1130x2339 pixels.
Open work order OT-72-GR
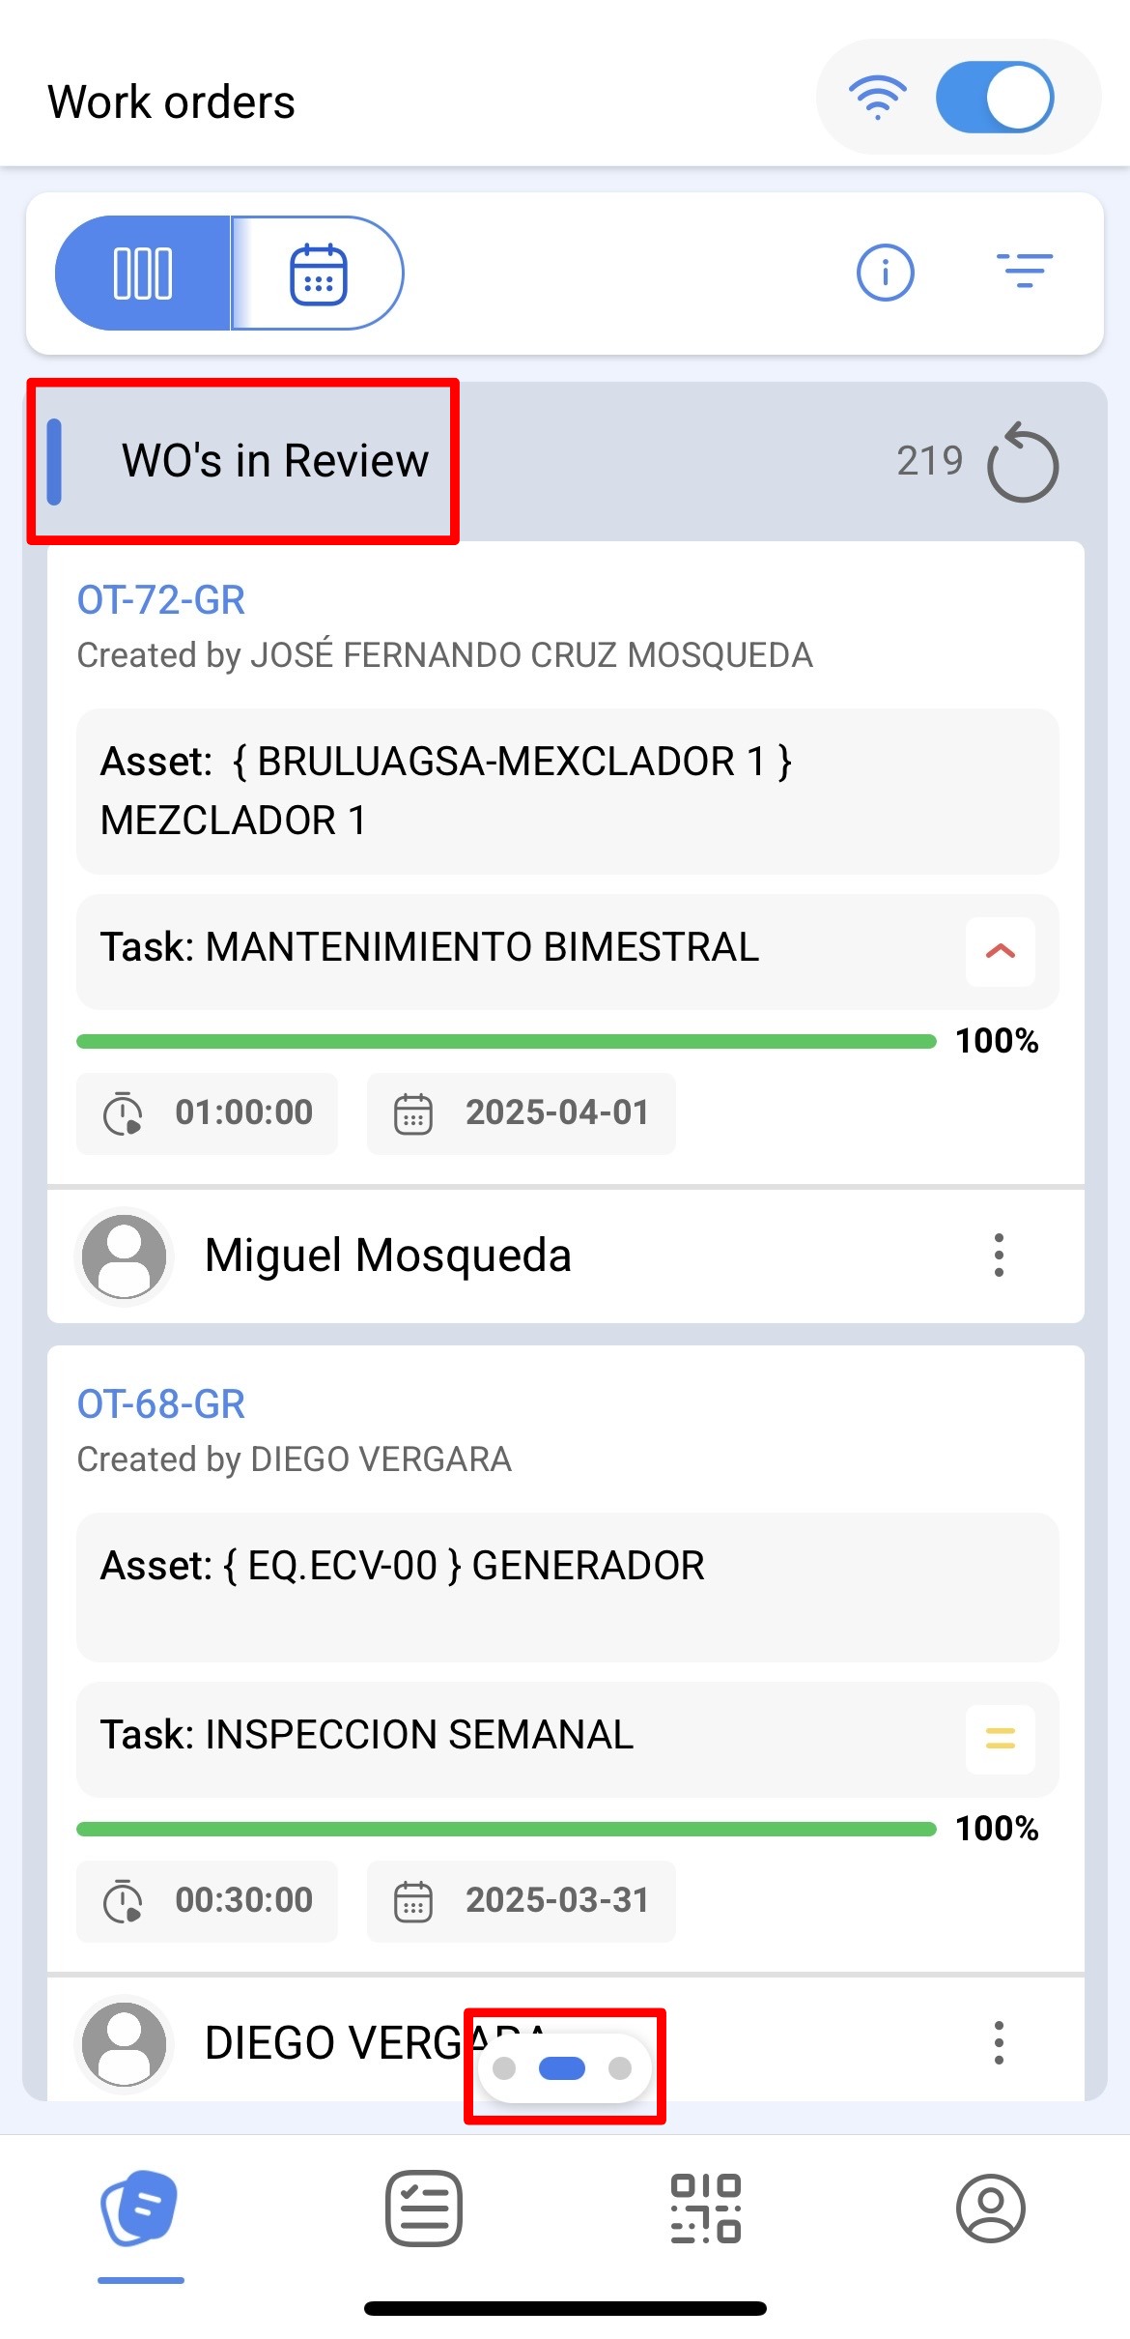coord(161,600)
